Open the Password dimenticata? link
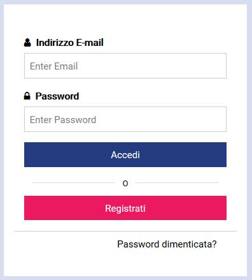This screenshot has width=252, height=280. (167, 244)
